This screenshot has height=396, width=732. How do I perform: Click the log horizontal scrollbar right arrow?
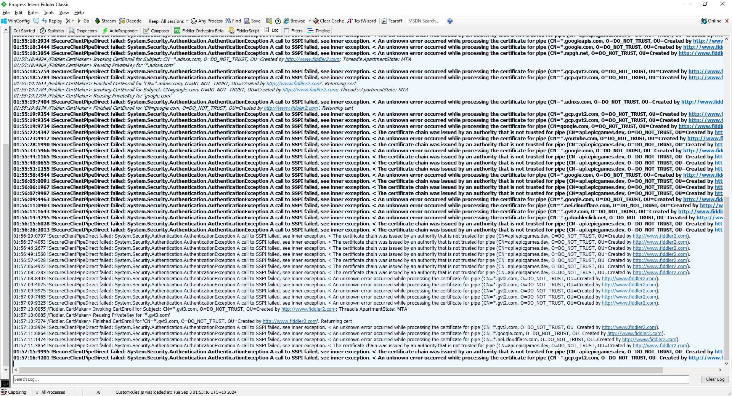point(720,370)
